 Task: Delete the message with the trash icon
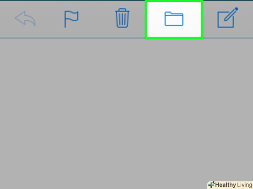[x=122, y=18]
